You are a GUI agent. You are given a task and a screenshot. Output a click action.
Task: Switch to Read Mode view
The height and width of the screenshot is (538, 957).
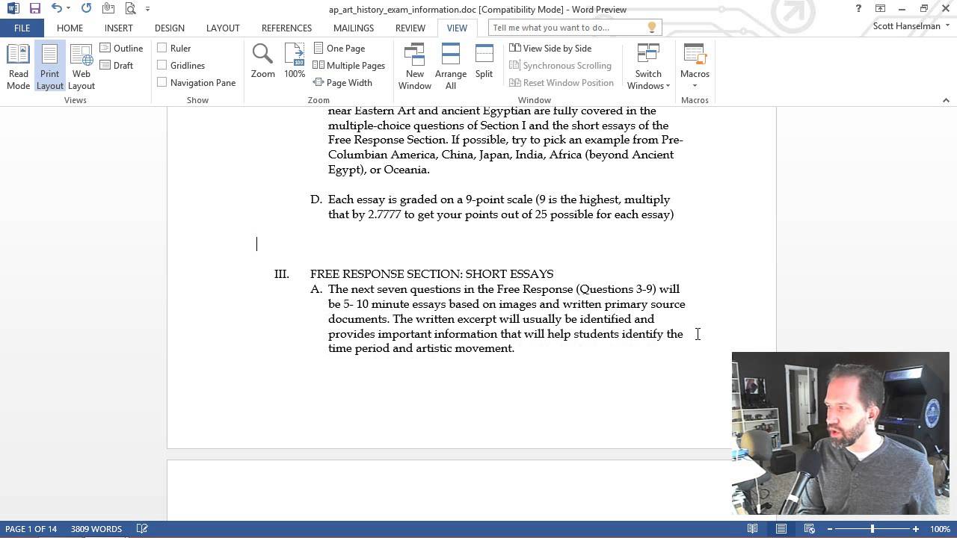click(19, 67)
